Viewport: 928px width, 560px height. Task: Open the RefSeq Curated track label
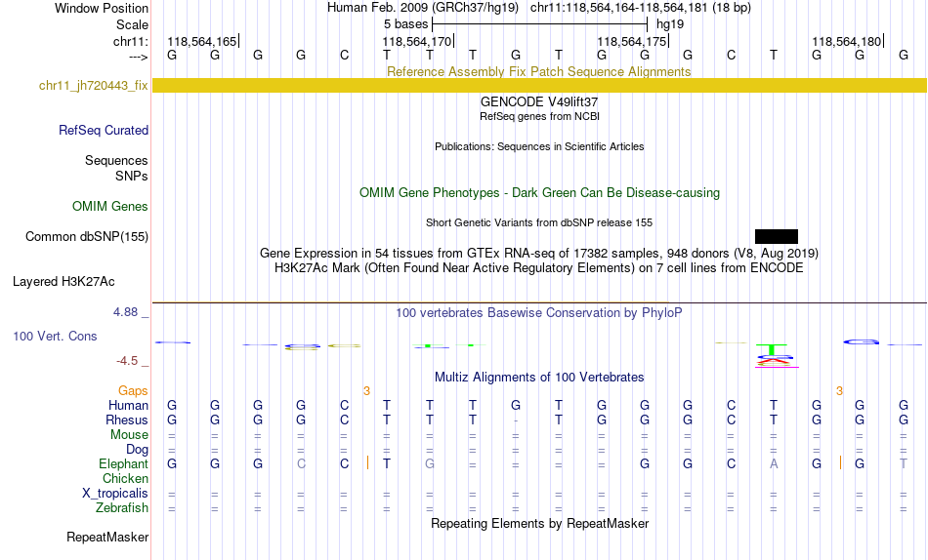tap(104, 130)
